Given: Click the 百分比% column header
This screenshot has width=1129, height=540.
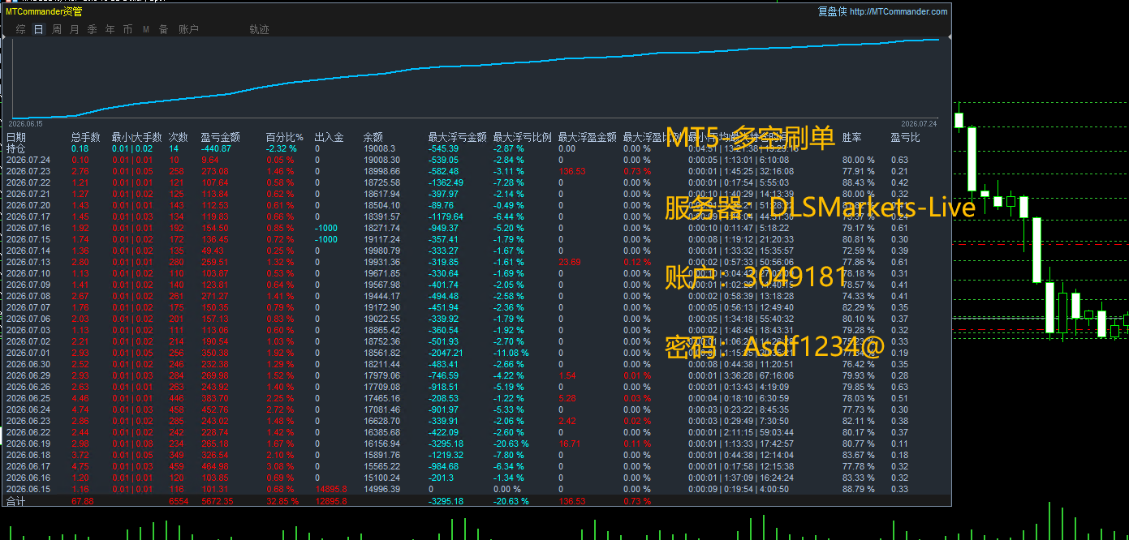Looking at the screenshot, I should coord(285,137).
